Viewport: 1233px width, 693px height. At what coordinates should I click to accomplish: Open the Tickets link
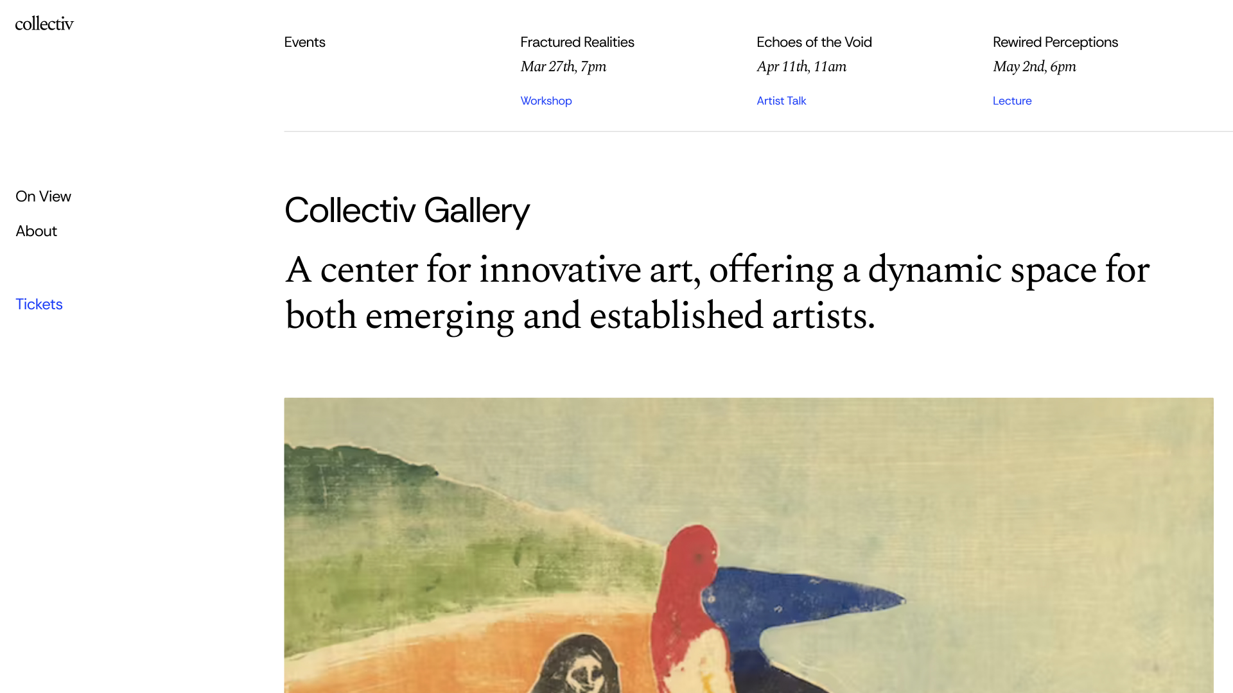pyautogui.click(x=39, y=304)
